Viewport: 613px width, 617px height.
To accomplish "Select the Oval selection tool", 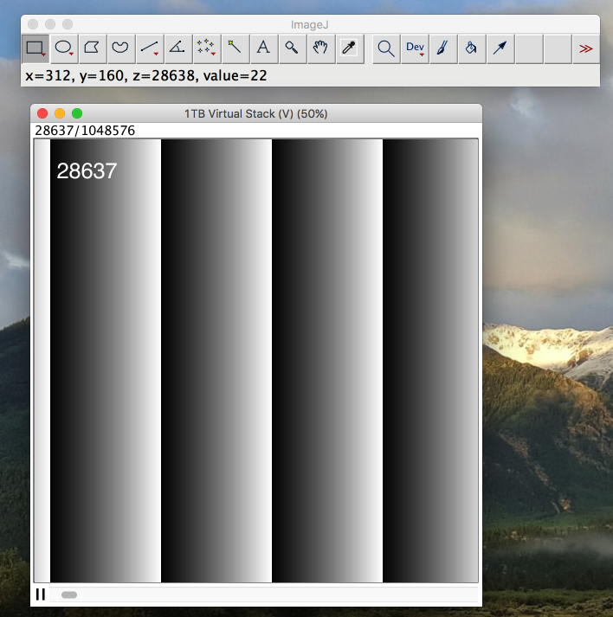I will pyautogui.click(x=63, y=48).
